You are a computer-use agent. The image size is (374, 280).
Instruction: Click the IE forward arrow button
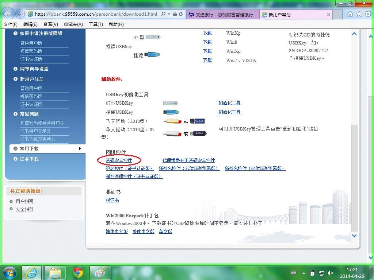coord(20,14)
